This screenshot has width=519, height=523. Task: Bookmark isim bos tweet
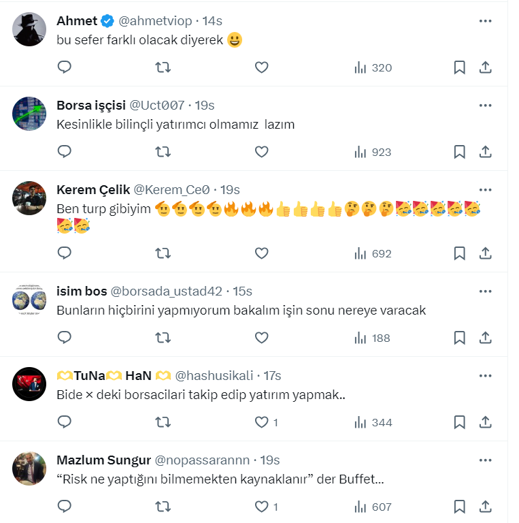(x=459, y=338)
